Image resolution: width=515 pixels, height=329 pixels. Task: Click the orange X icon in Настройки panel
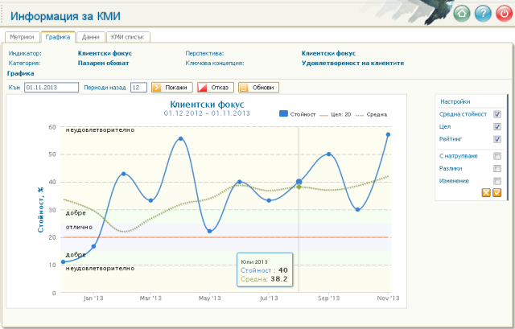486,193
